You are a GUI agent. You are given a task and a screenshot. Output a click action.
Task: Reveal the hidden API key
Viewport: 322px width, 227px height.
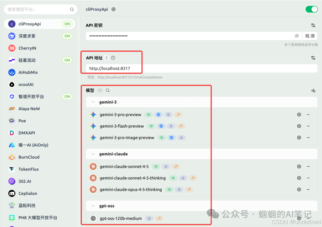click(297, 36)
